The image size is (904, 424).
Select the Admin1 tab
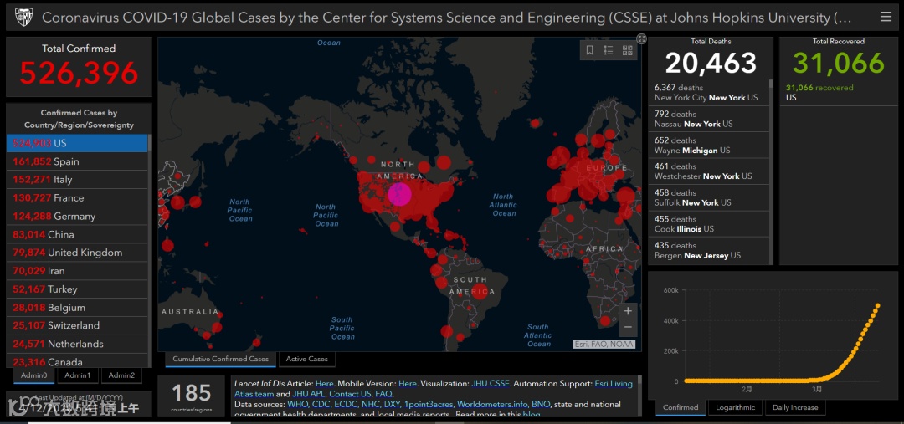(x=77, y=375)
